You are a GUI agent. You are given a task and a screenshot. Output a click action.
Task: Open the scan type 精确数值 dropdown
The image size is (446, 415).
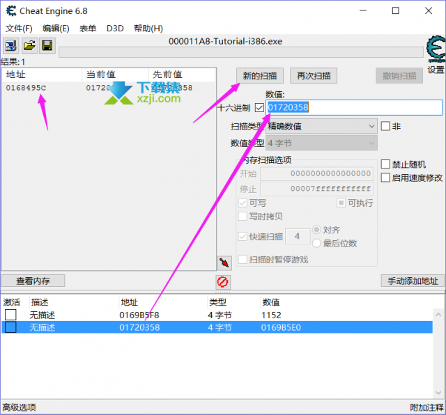point(321,126)
